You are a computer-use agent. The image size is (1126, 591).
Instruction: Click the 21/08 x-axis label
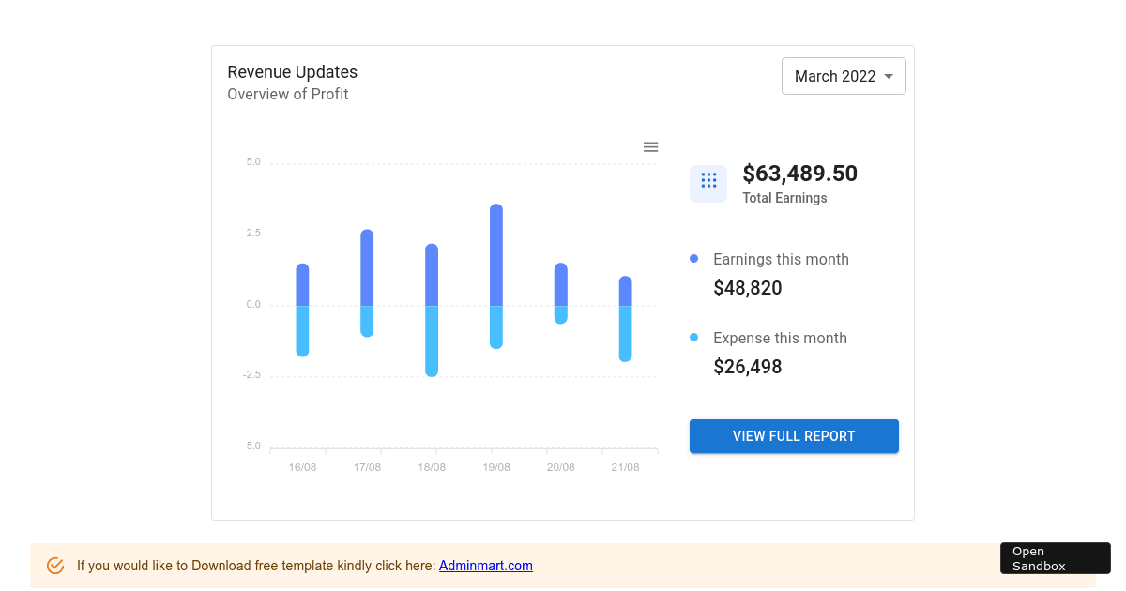[x=625, y=467]
